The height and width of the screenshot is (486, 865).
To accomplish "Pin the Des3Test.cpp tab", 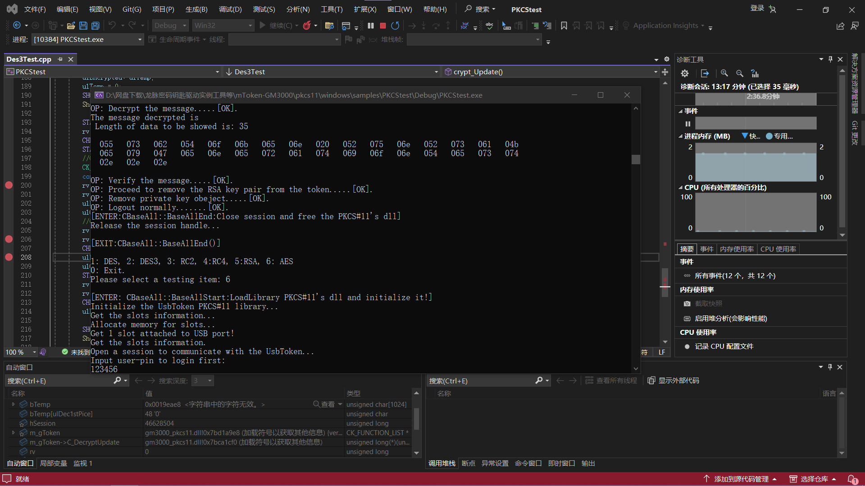I will click(x=60, y=59).
